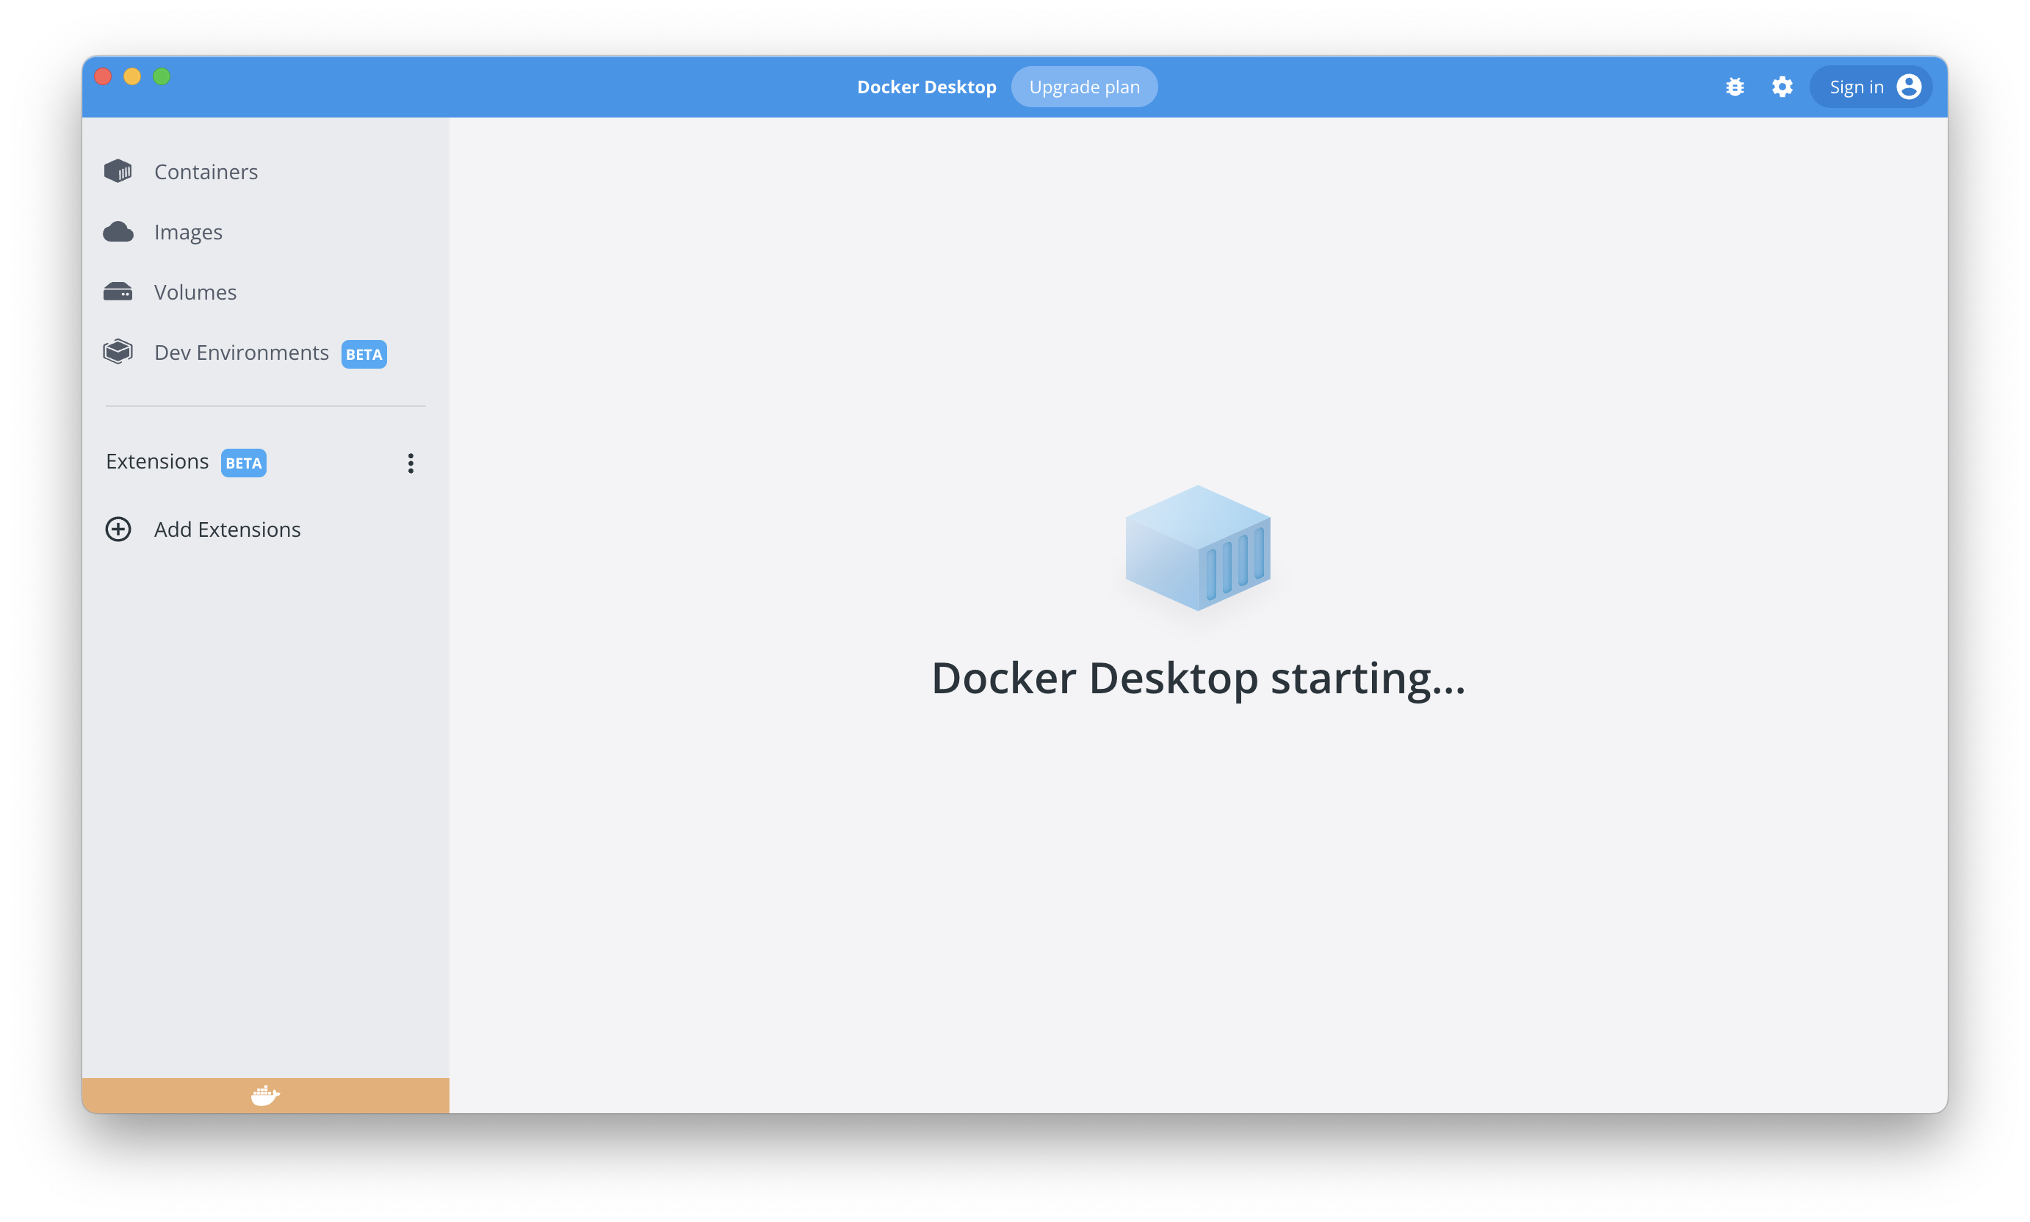Open the Volumes section label
The height and width of the screenshot is (1222, 2030).
[x=195, y=292]
